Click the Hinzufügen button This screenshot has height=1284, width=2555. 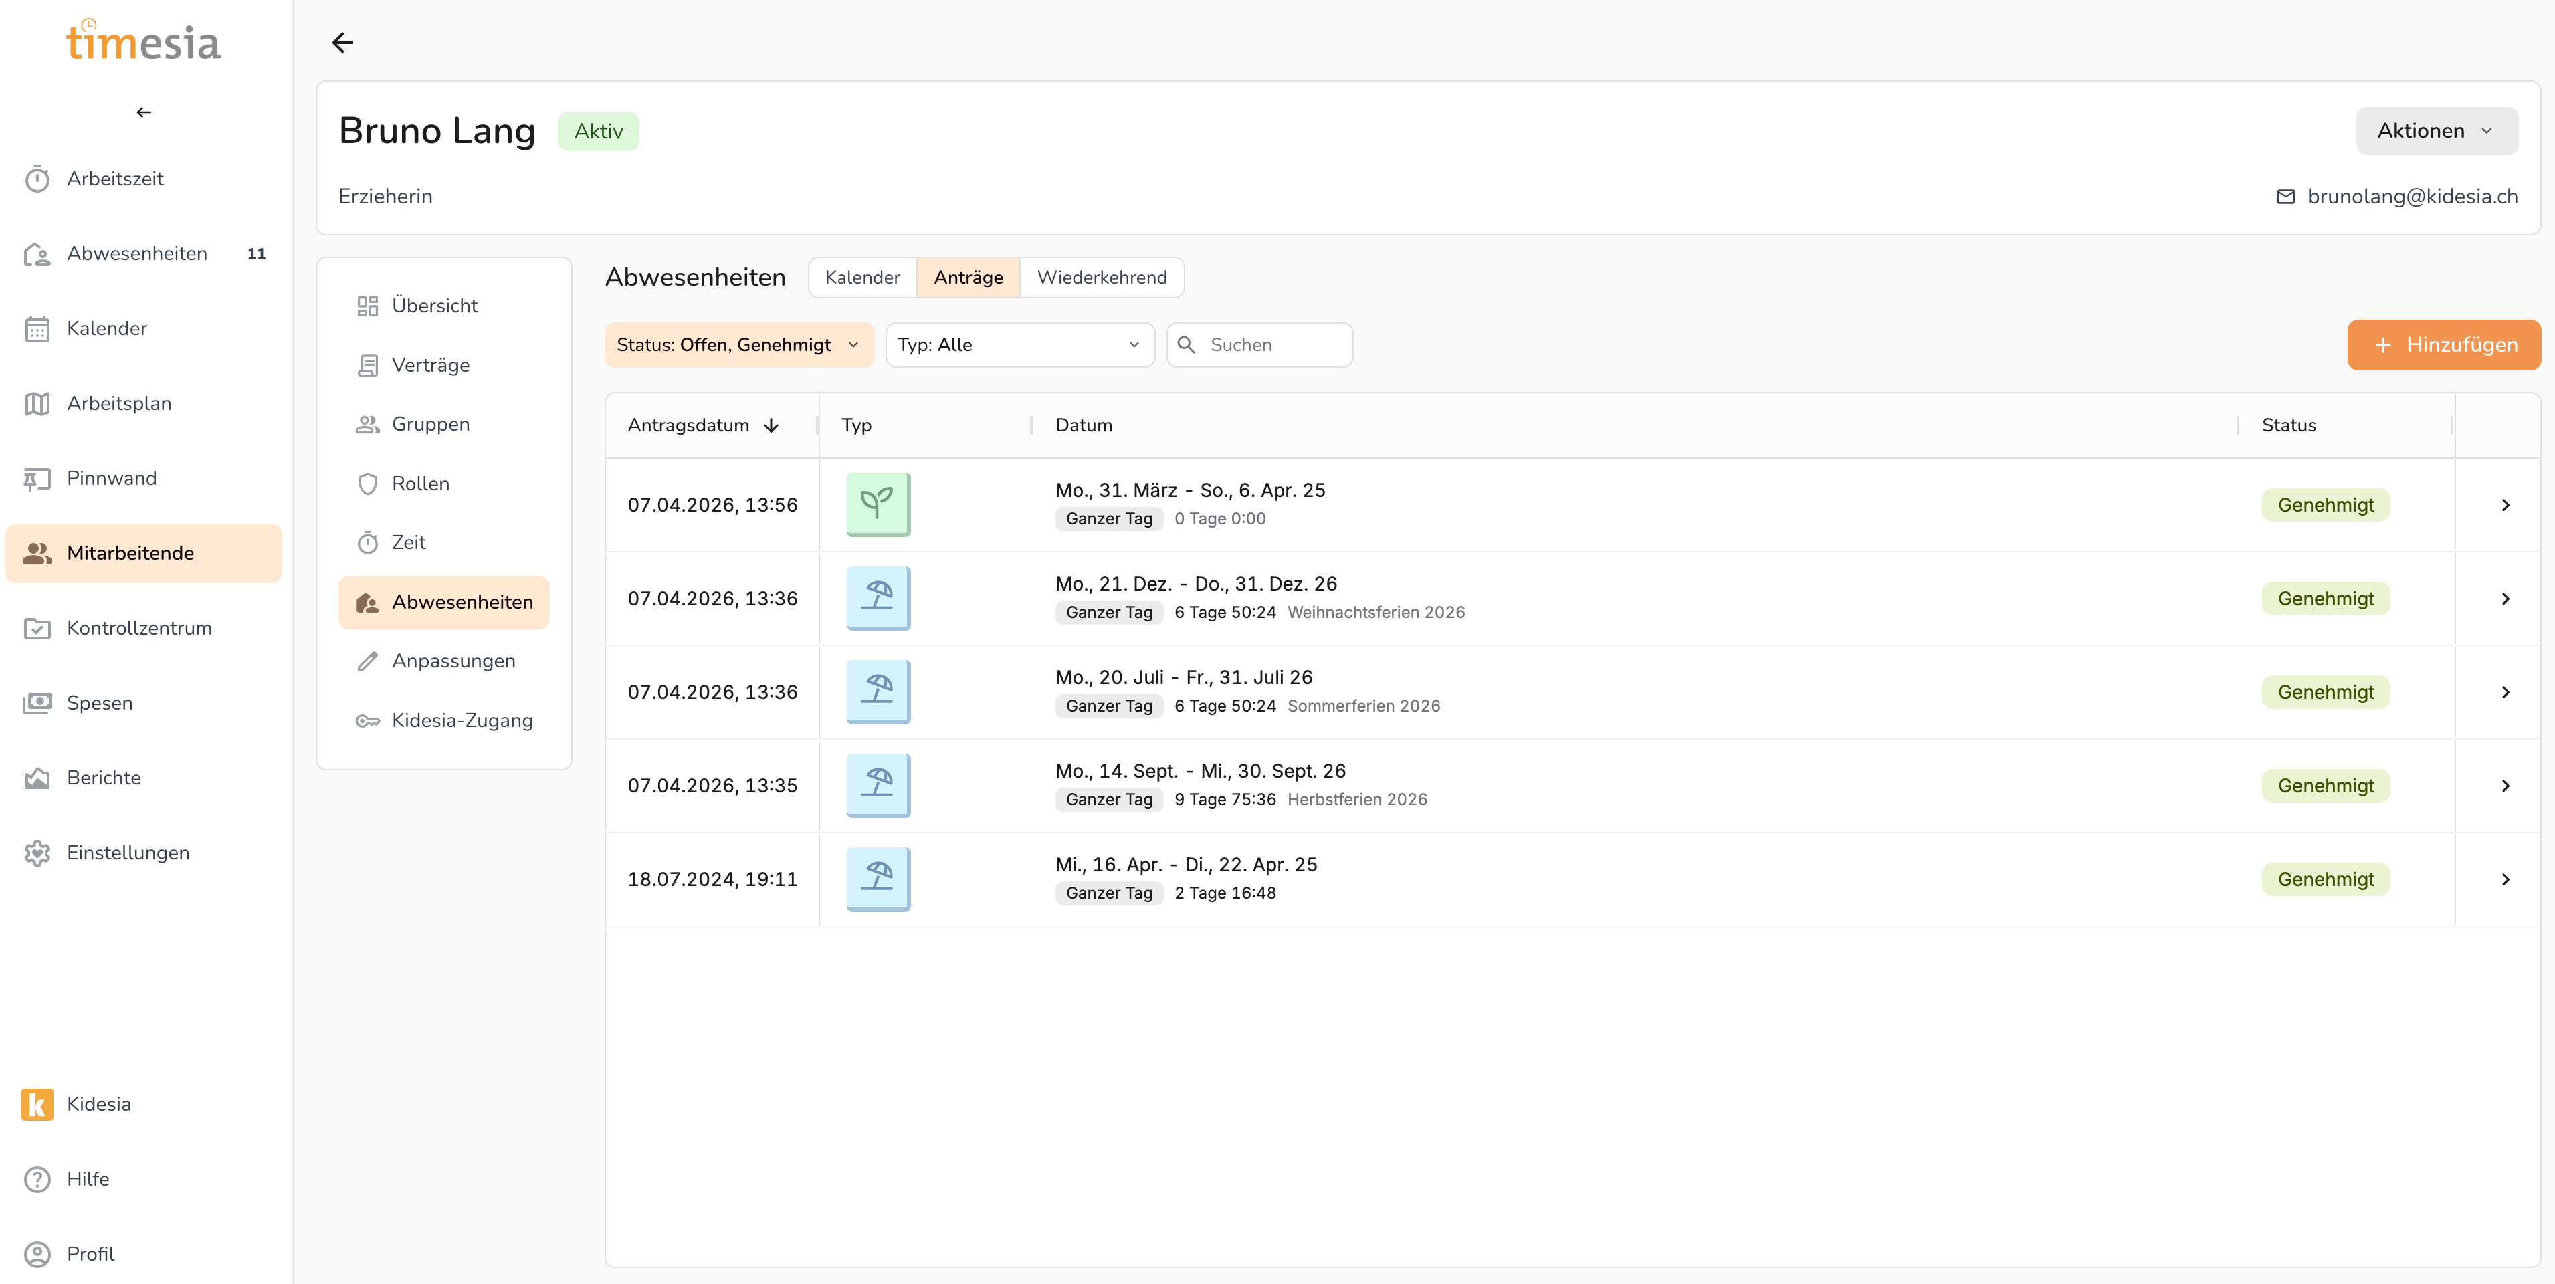pos(2443,345)
